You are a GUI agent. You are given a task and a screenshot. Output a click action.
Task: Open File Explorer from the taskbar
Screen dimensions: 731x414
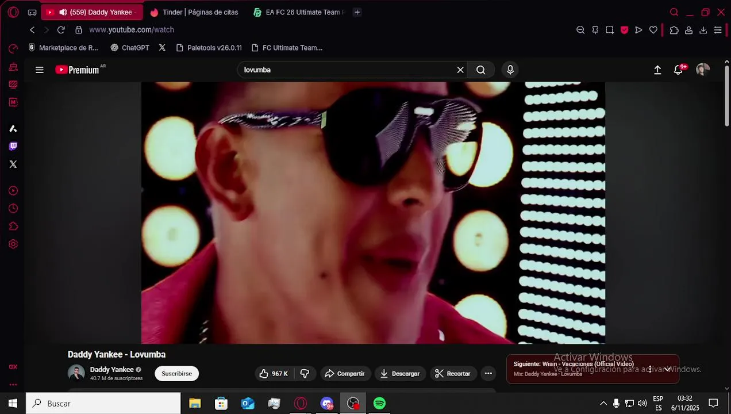(x=195, y=404)
